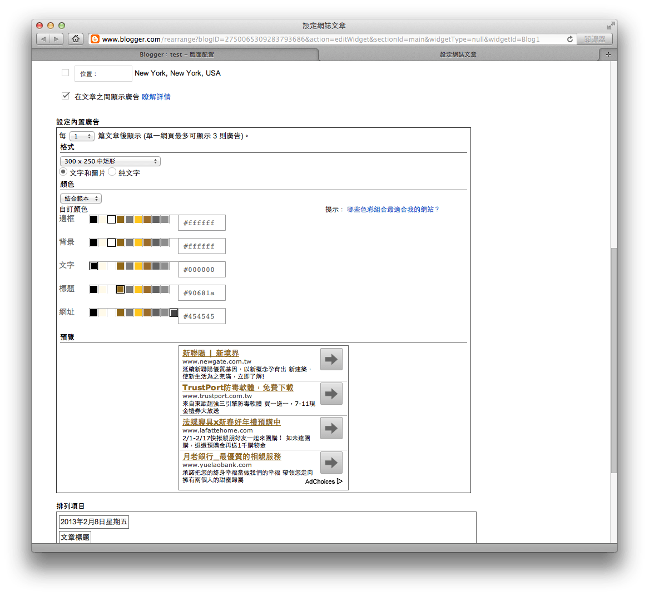Click the Blogger favicon in address bar
The height and width of the screenshot is (596, 649).
coord(95,39)
